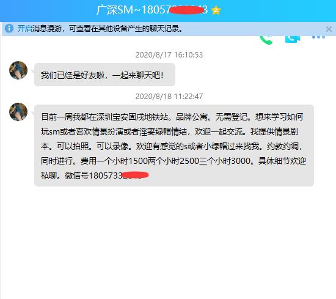Click the contact name 广深SM in title bar
This screenshot has height=299, width=336.
point(115,10)
